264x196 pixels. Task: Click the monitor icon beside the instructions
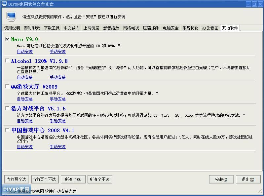(x=11, y=17)
